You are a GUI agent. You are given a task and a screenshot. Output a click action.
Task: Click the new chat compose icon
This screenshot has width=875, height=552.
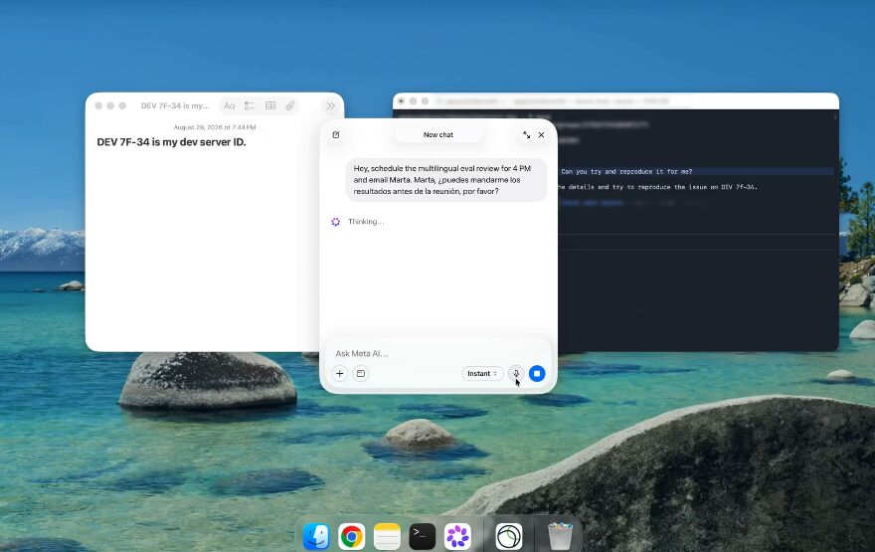(x=336, y=134)
